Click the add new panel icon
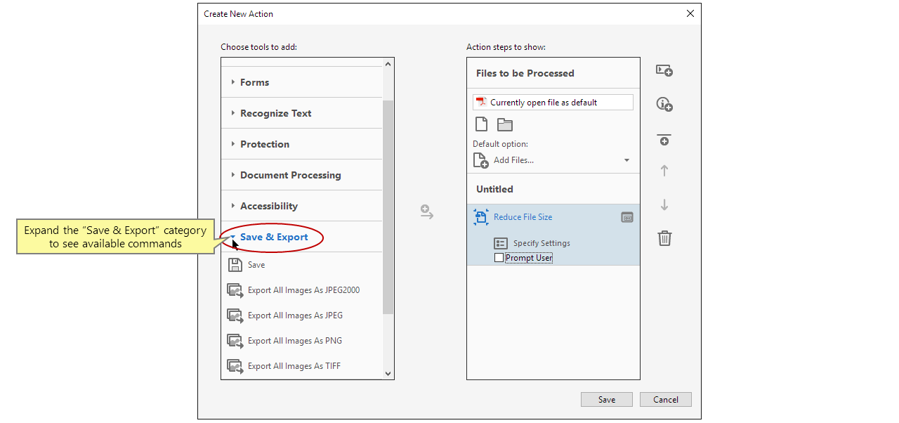This screenshot has height=423, width=899. coord(664,71)
